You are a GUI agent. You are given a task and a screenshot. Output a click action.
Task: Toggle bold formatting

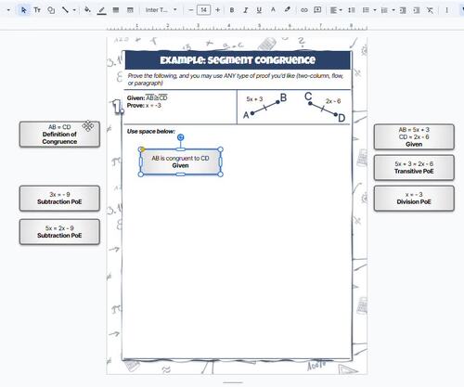[x=232, y=10]
